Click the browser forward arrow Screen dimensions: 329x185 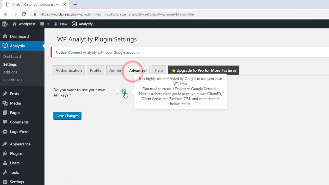click(15, 14)
